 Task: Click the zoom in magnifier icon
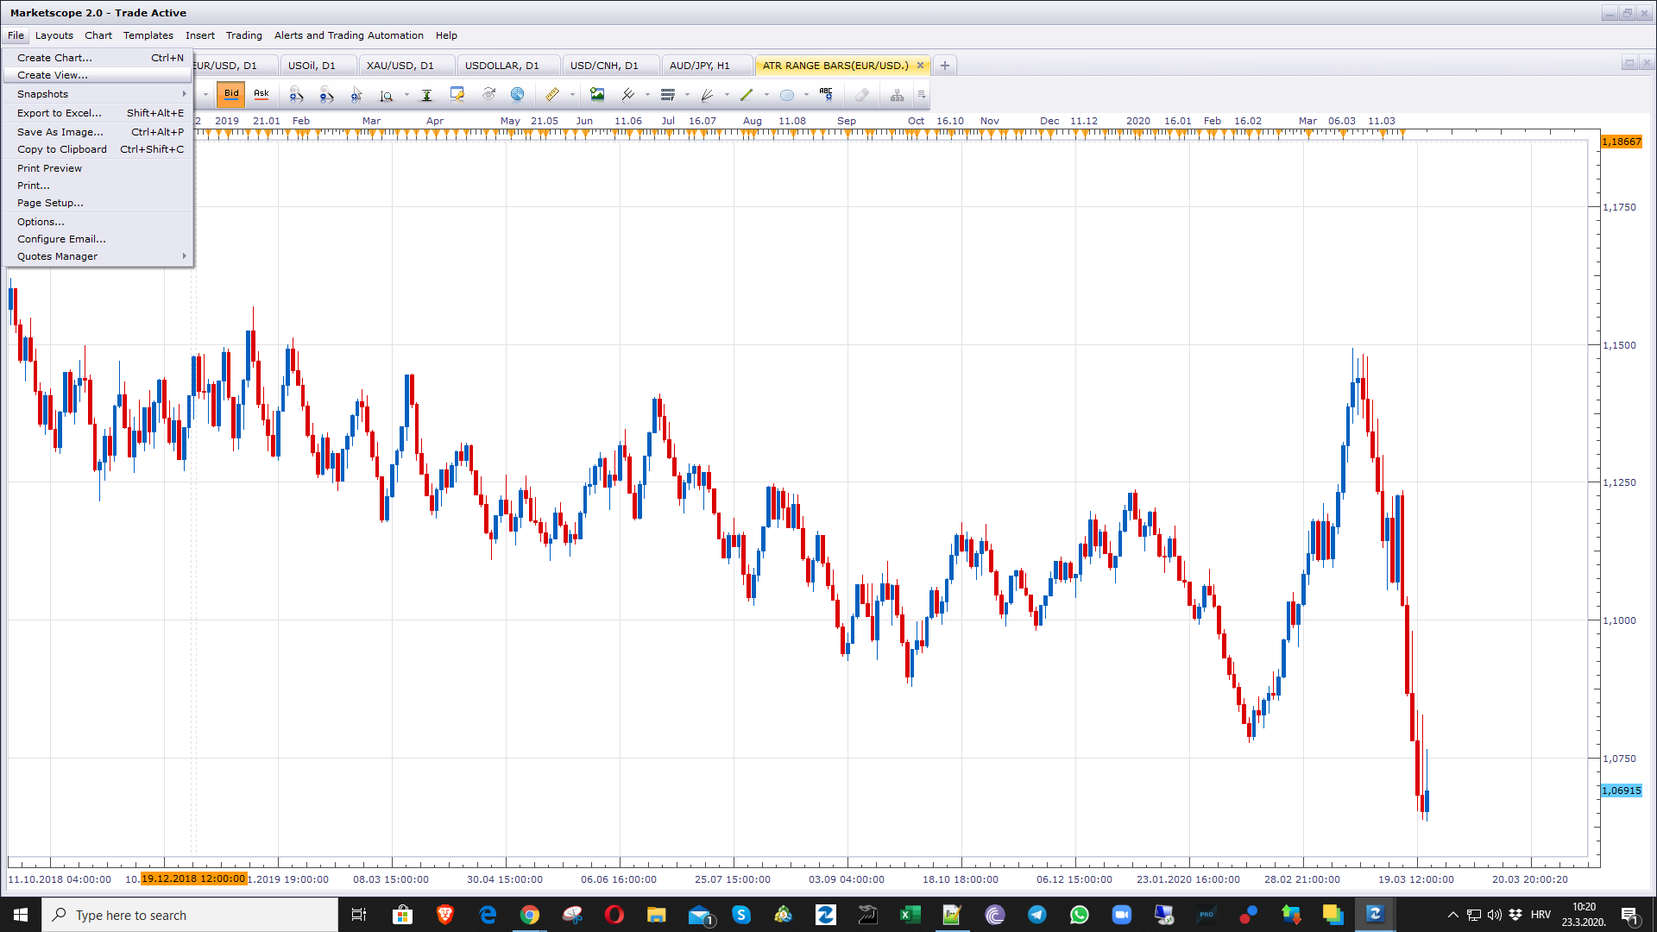tap(296, 95)
